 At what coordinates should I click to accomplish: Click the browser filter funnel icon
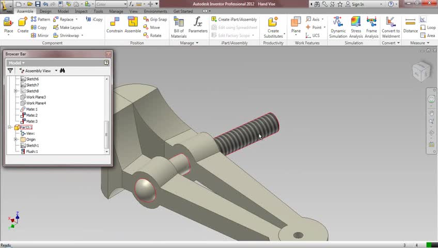tap(10, 71)
